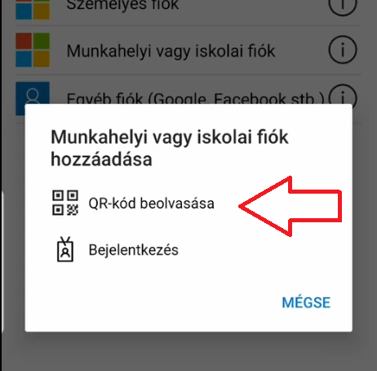The image size is (377, 371).
Task: Open info for Munkahelyi vagy iskolai fiók
Action: coord(343,50)
